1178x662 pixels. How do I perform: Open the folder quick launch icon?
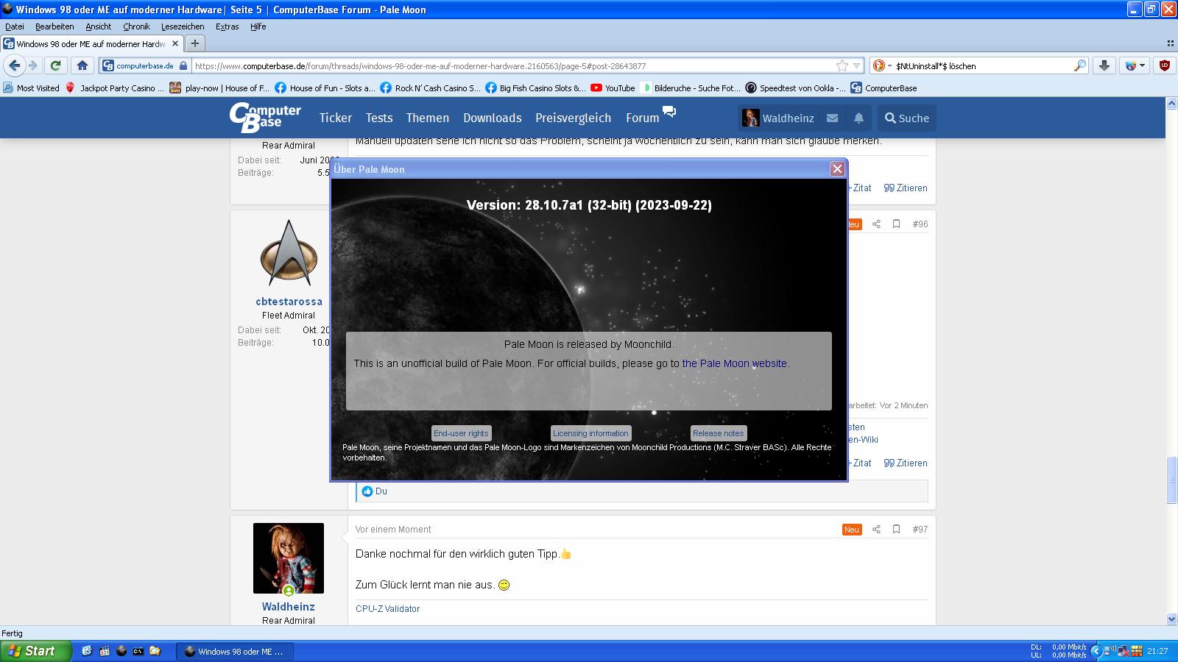[x=155, y=651]
